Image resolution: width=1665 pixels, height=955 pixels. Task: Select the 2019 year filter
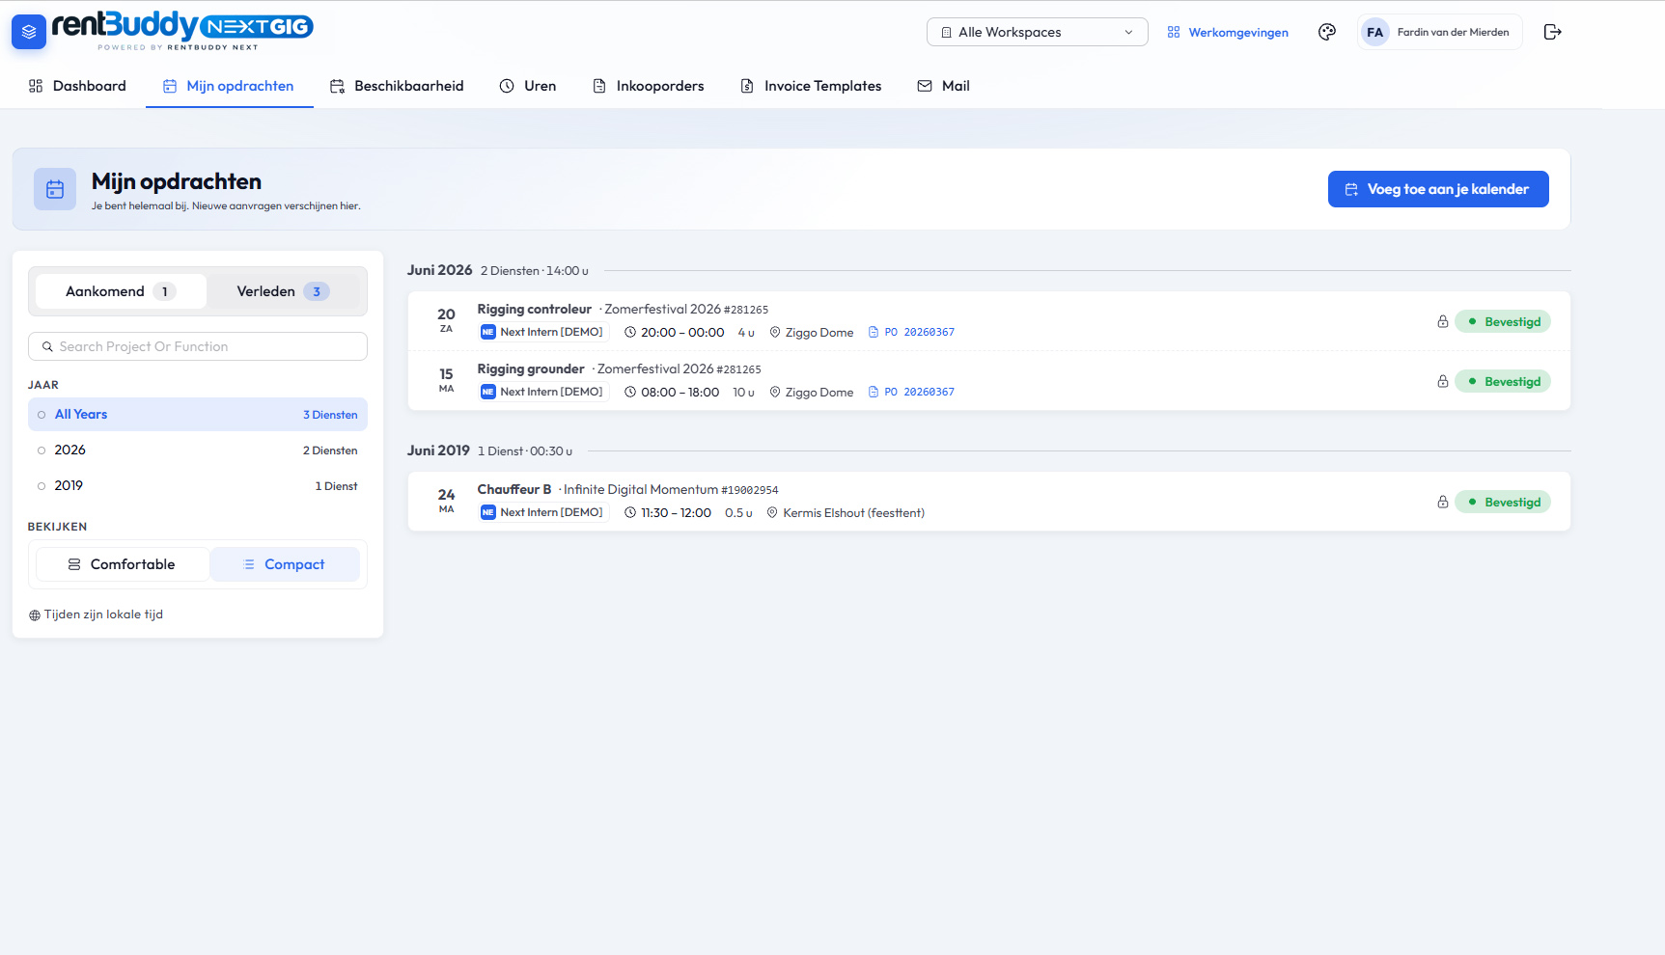(x=198, y=485)
